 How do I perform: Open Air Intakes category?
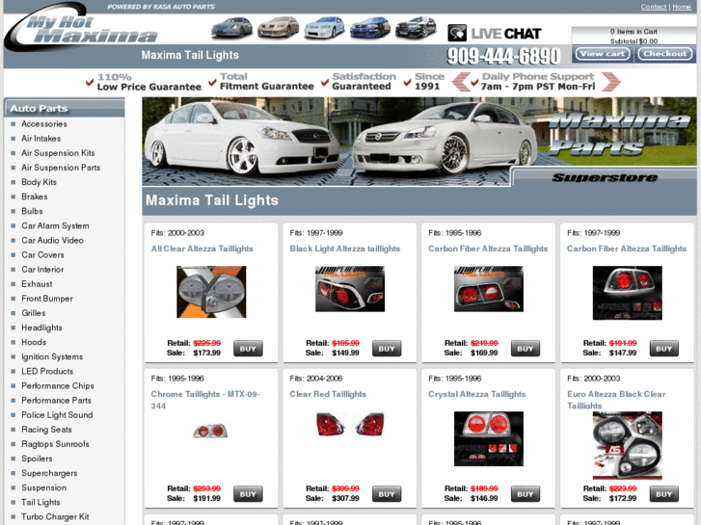coord(41,139)
